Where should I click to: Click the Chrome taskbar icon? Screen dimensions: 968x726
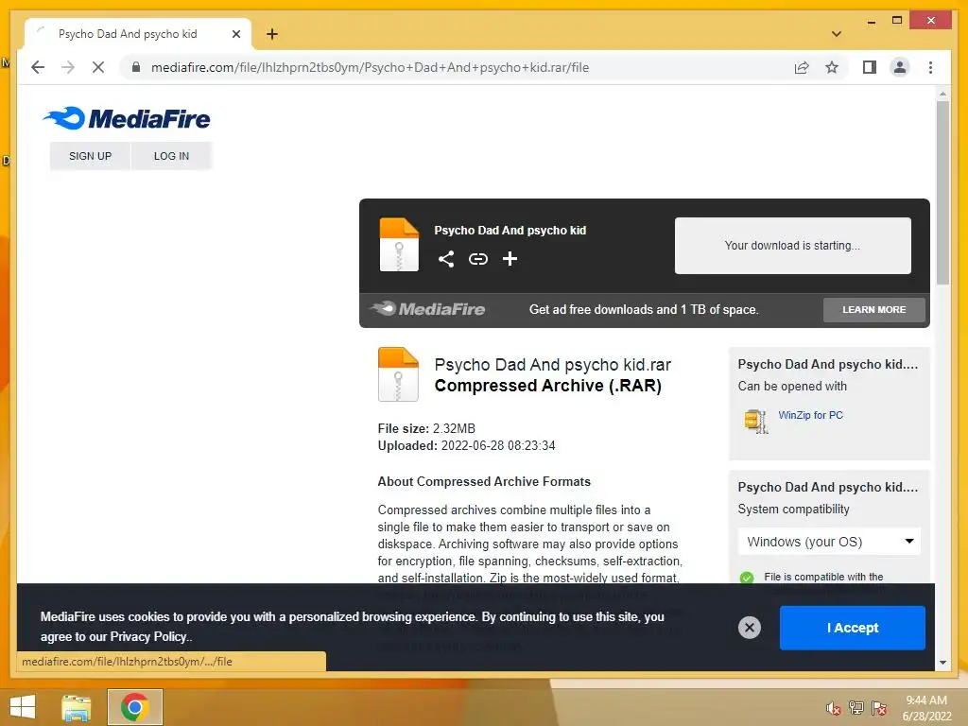point(134,707)
